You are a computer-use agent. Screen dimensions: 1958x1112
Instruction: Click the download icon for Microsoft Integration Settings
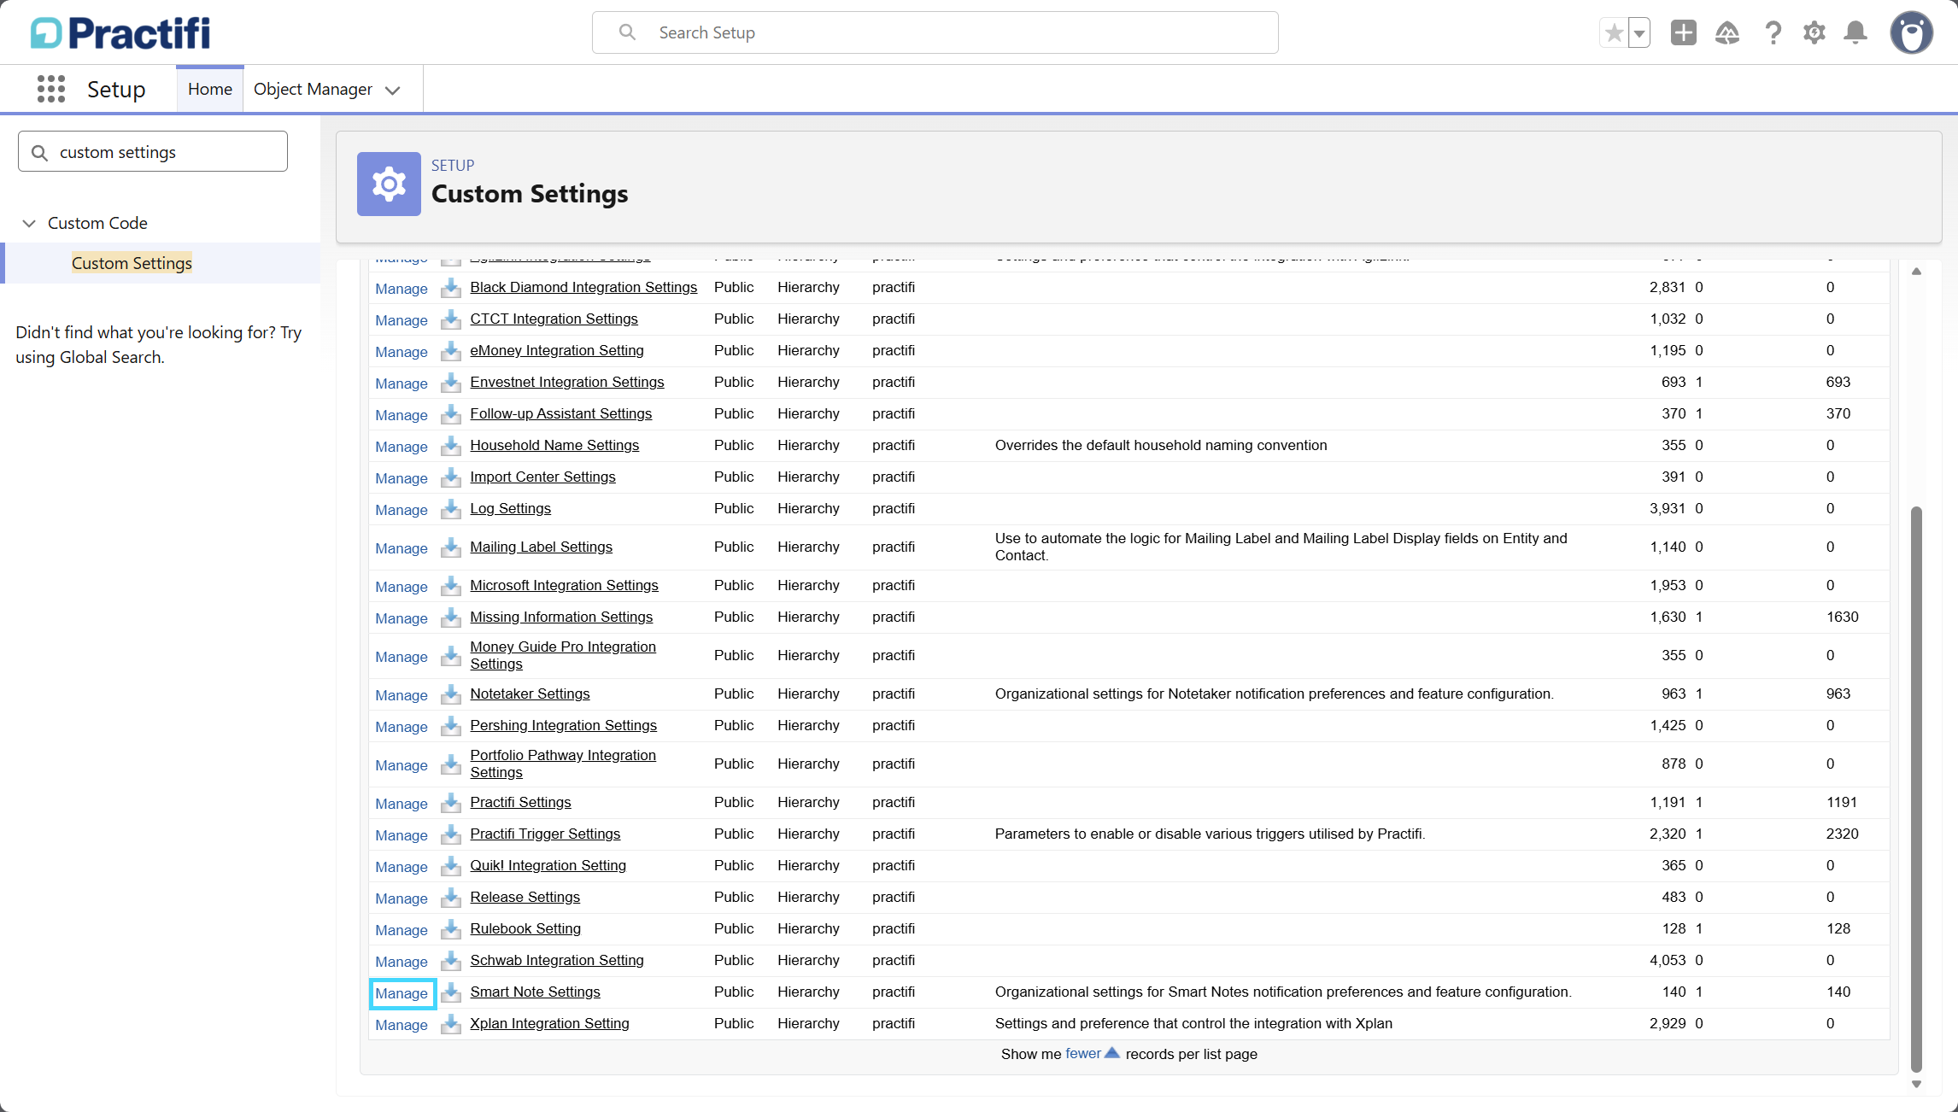[451, 586]
